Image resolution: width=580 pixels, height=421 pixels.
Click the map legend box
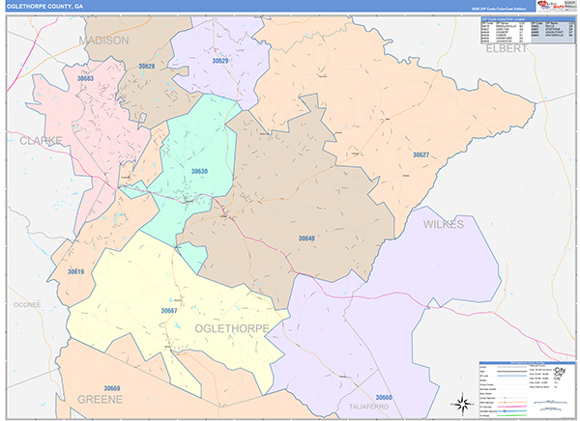pos(527,390)
